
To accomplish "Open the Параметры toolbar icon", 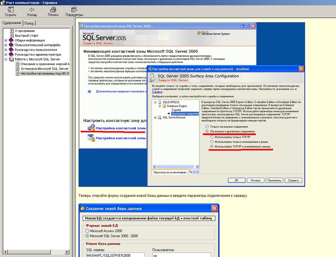I will [74, 10].
